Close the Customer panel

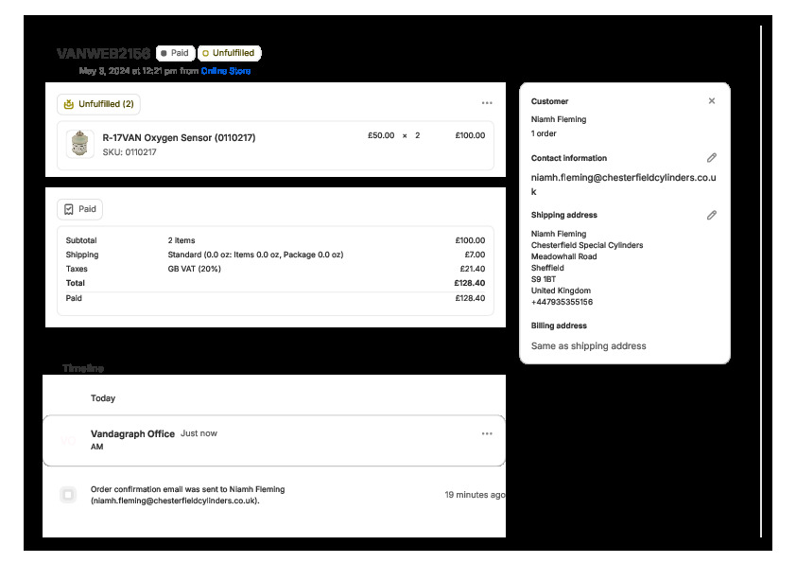coord(712,101)
